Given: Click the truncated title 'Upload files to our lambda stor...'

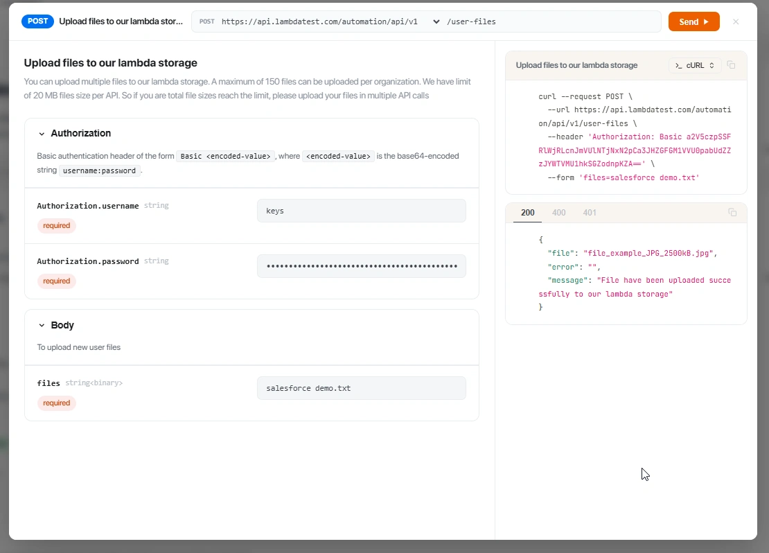Looking at the screenshot, I should coord(121,21).
